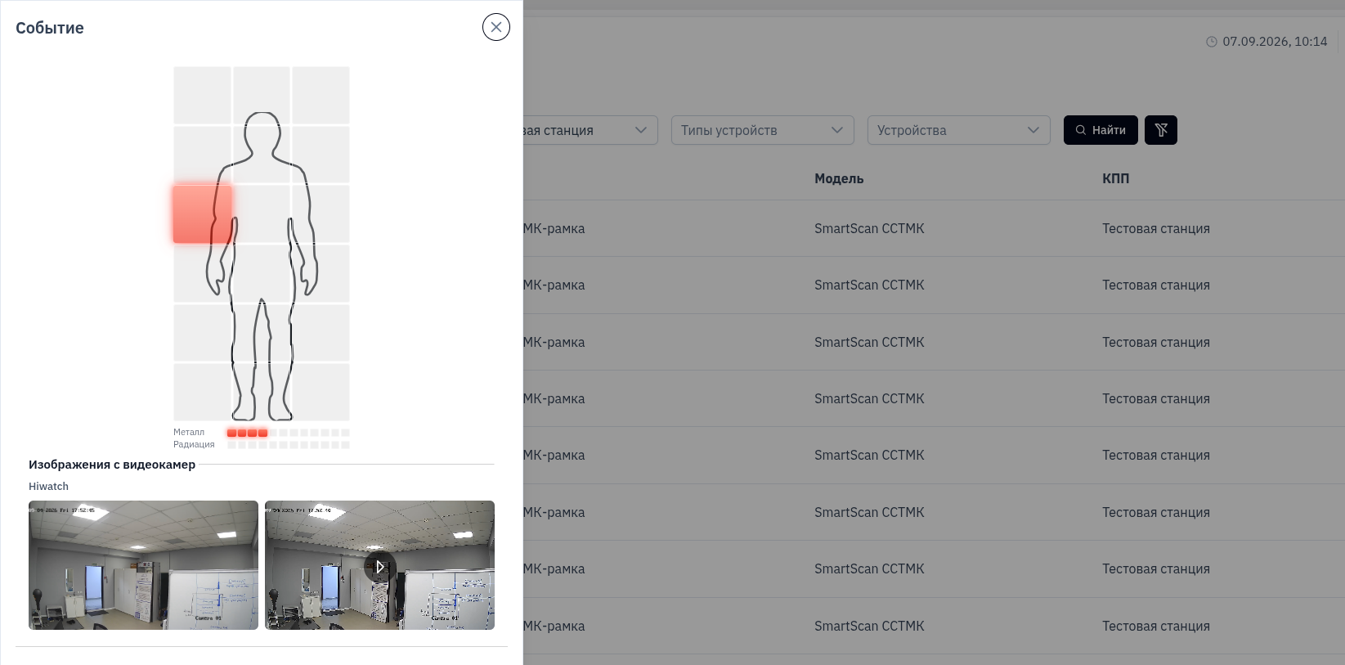Click the clock icon beside the date
Screen dimensions: 1345x665
pos(1212,42)
